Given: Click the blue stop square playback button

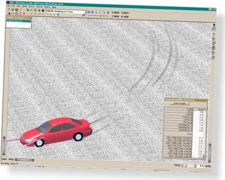Looking at the screenshot, I should tap(89, 12).
